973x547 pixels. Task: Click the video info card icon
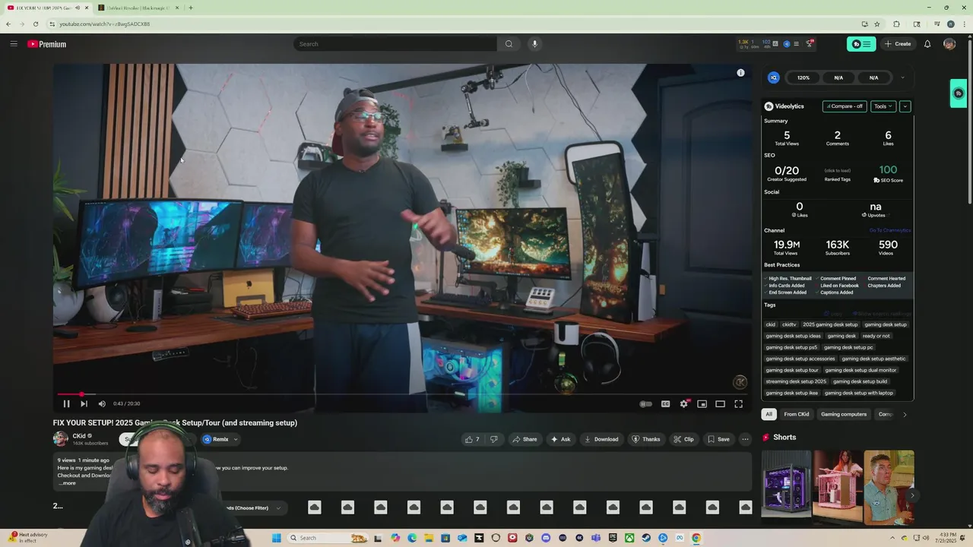coord(740,73)
